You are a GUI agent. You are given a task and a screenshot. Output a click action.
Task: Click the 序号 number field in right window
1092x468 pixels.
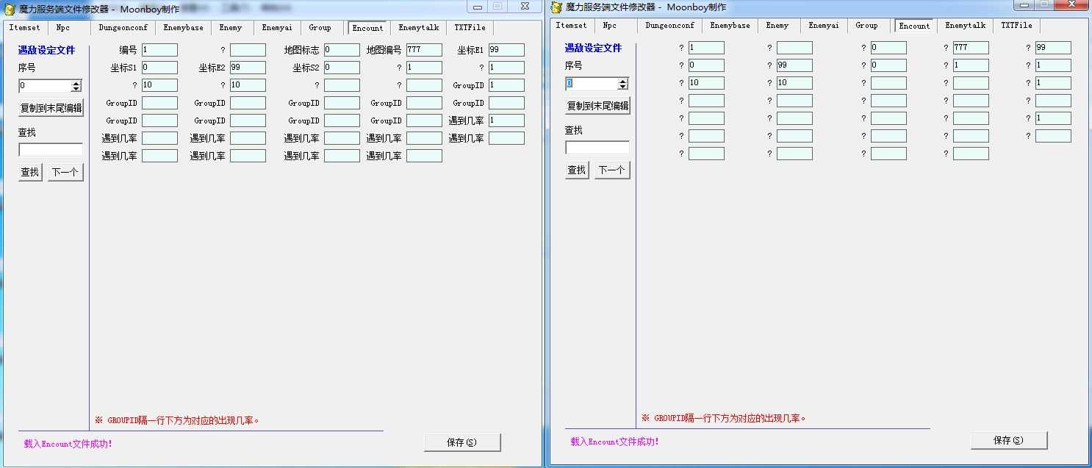(x=592, y=84)
